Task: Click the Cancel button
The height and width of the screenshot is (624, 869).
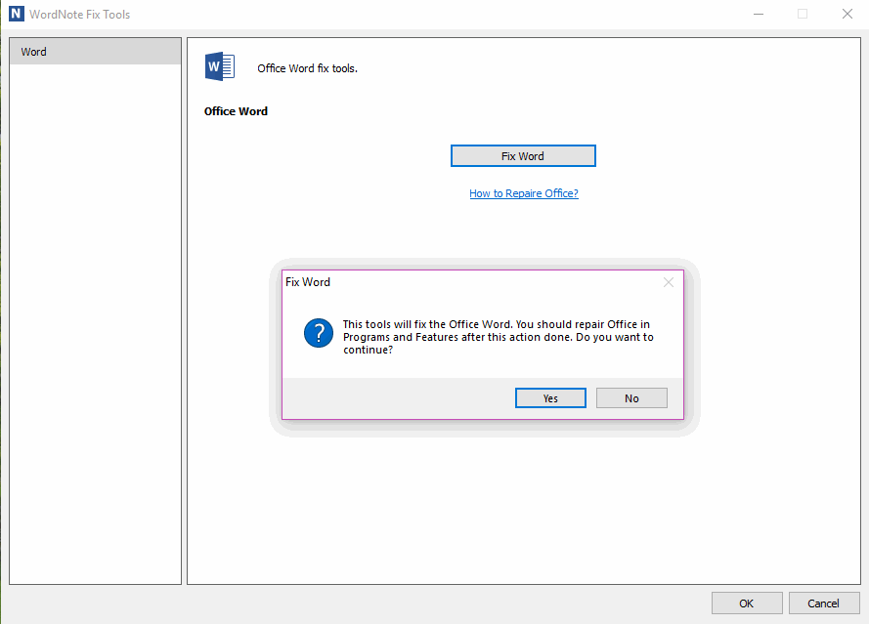Action: 824,603
